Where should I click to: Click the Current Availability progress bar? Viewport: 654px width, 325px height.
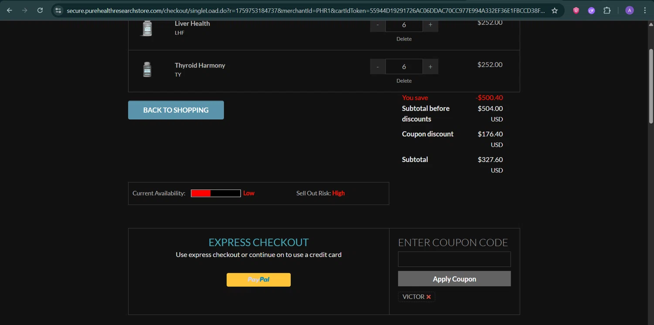point(216,193)
